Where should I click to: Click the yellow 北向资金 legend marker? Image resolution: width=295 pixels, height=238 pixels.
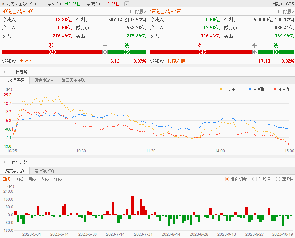pyautogui.click(x=221, y=89)
